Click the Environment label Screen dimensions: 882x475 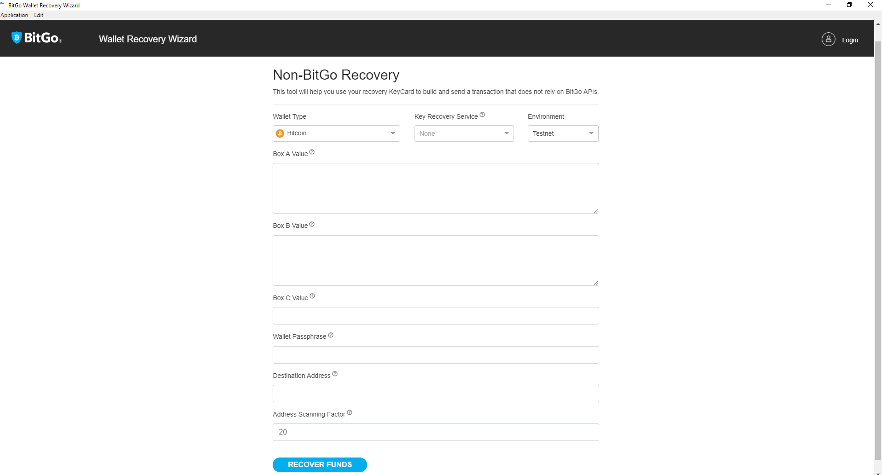coord(546,116)
